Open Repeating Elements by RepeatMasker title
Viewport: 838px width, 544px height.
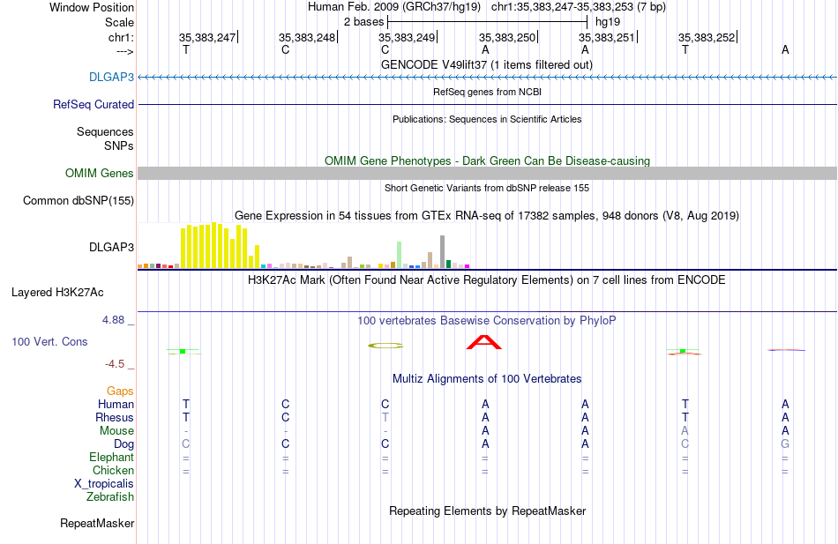[x=487, y=510]
